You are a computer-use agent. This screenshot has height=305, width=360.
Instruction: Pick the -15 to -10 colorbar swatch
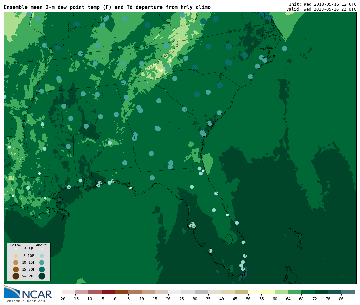[82, 292]
